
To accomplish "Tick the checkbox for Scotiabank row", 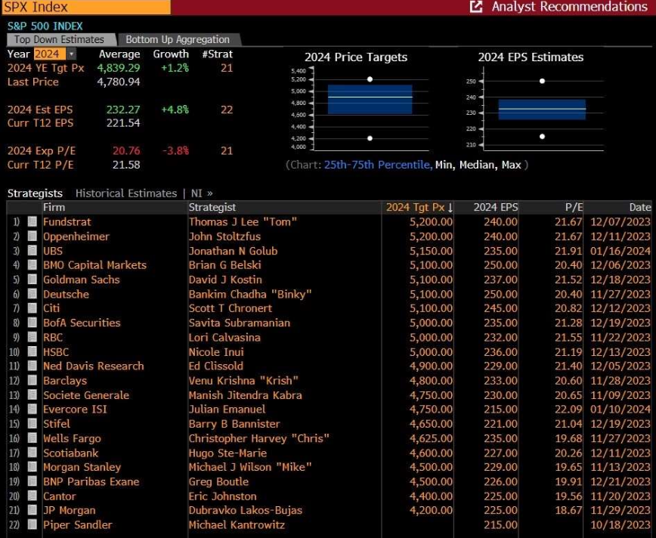I will pos(32,453).
